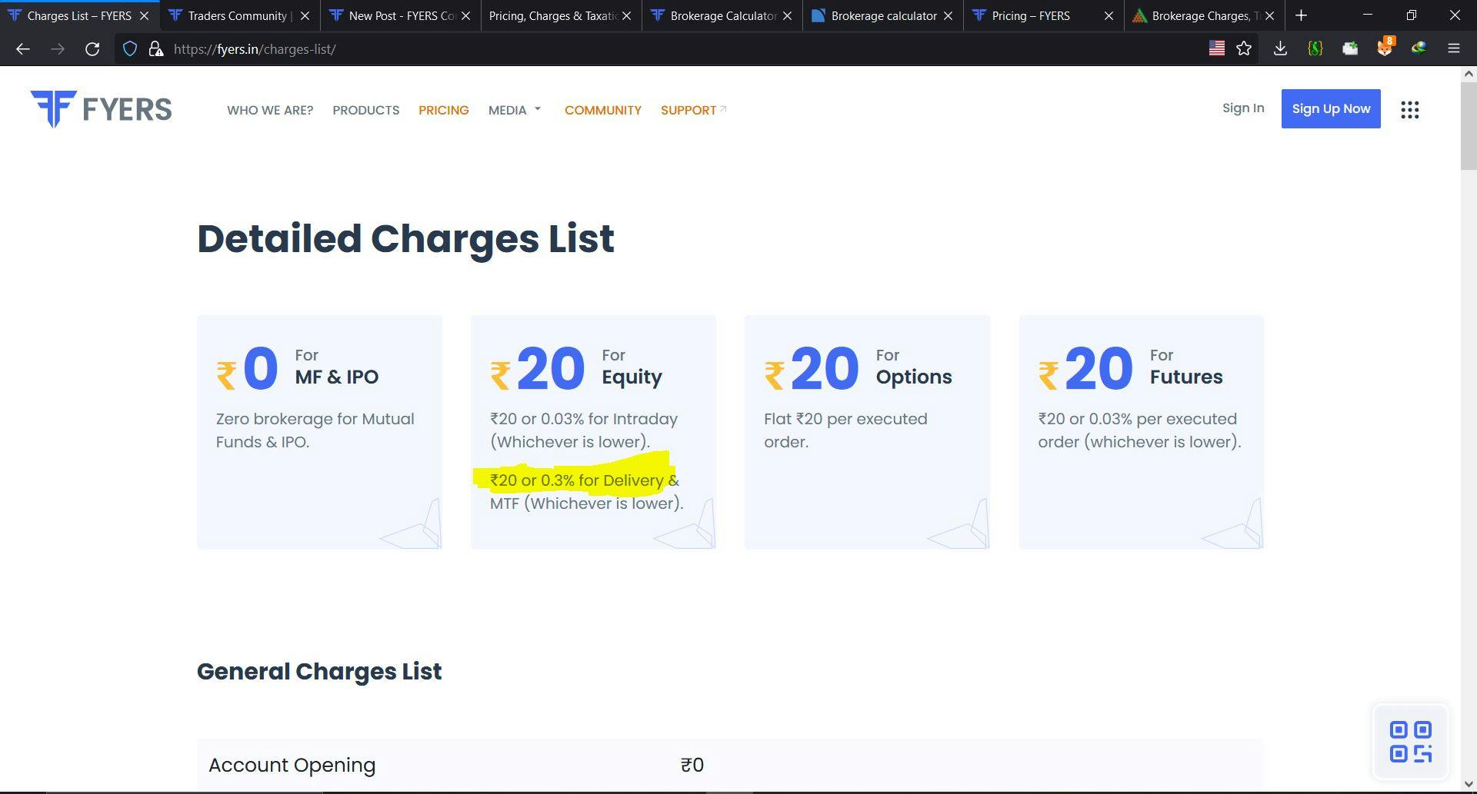
Task: Open a new browser tab
Action: pos(1301,15)
